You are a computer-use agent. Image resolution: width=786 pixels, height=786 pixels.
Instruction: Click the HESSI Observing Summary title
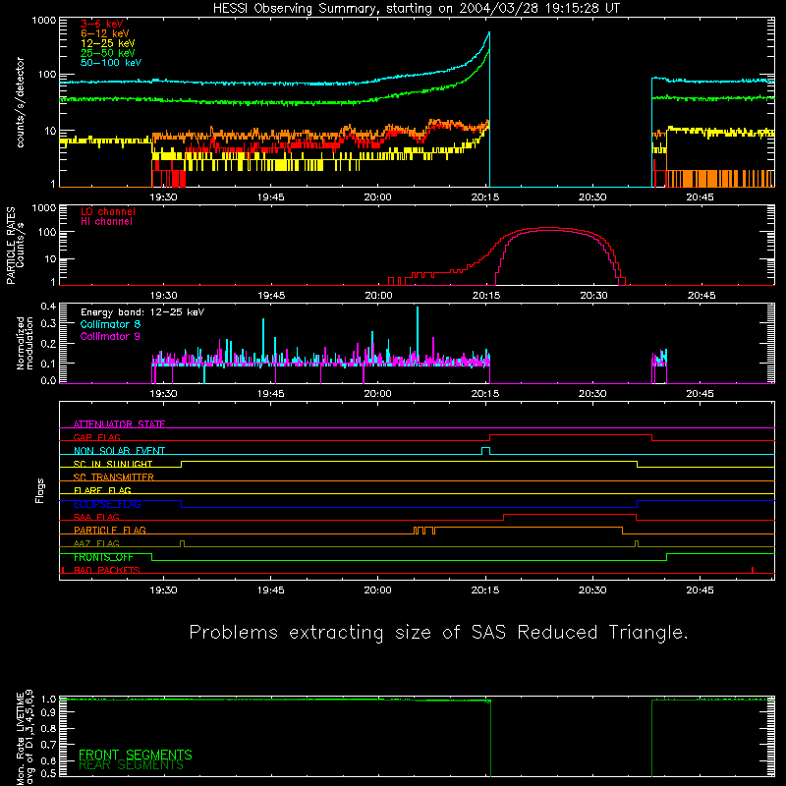tap(417, 9)
